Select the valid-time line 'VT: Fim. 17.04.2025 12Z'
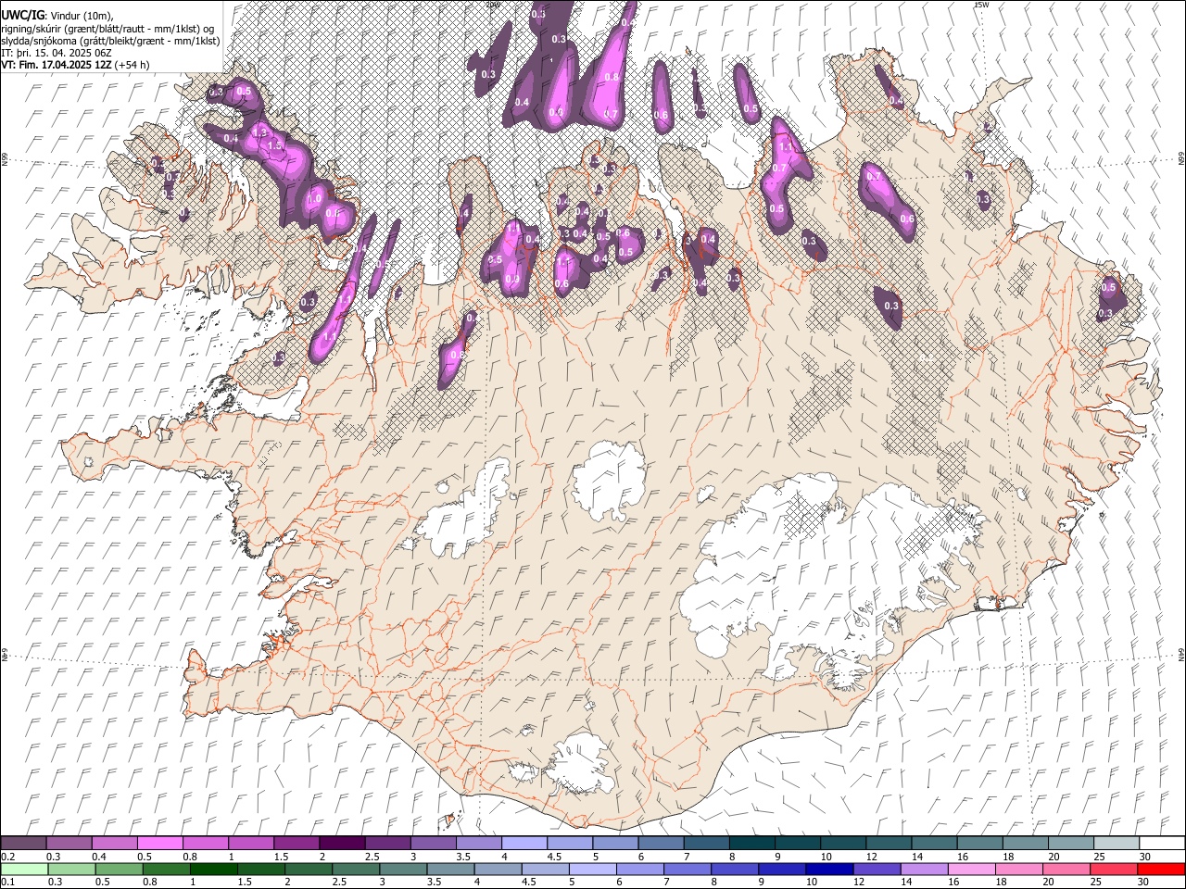Viewport: 1186px width, 889px height. click(57, 65)
